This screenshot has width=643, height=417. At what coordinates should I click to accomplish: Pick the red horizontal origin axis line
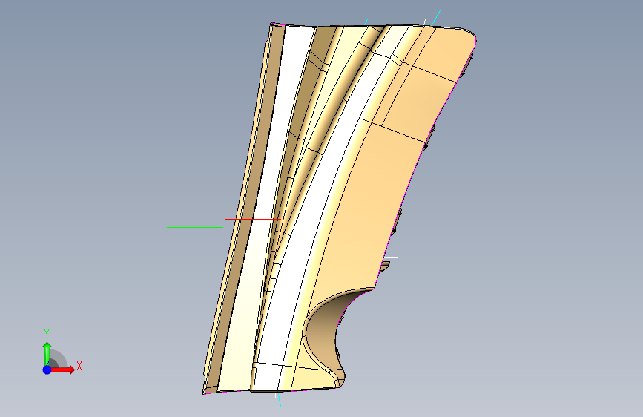pyautogui.click(x=252, y=219)
